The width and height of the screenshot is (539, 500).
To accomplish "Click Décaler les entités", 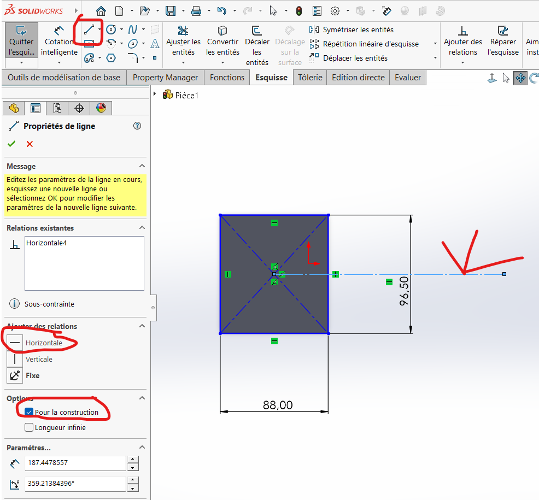I will 257,45.
